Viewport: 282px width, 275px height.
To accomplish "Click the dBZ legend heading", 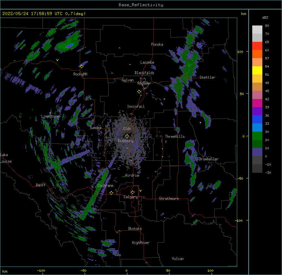I will pyautogui.click(x=265, y=17).
